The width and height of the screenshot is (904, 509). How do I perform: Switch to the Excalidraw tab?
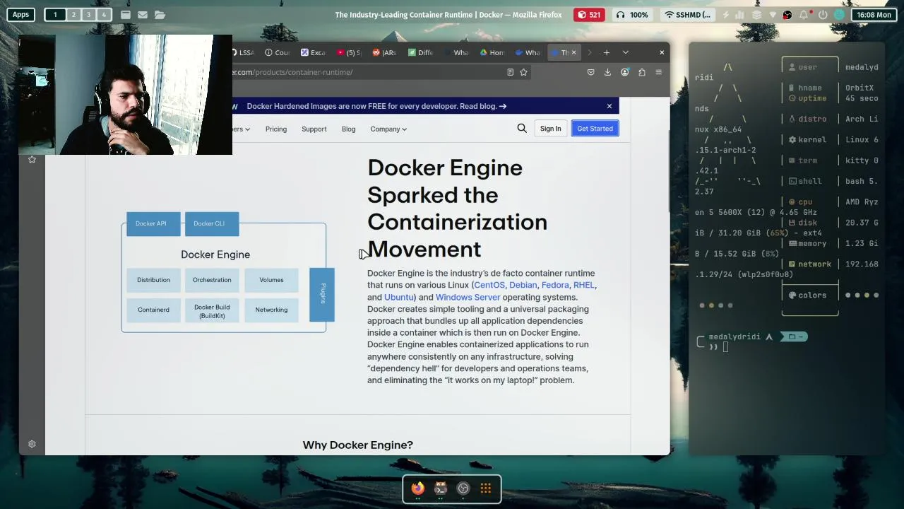(313, 52)
